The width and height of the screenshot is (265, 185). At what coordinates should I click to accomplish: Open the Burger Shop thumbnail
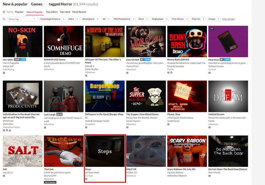pos(105,96)
